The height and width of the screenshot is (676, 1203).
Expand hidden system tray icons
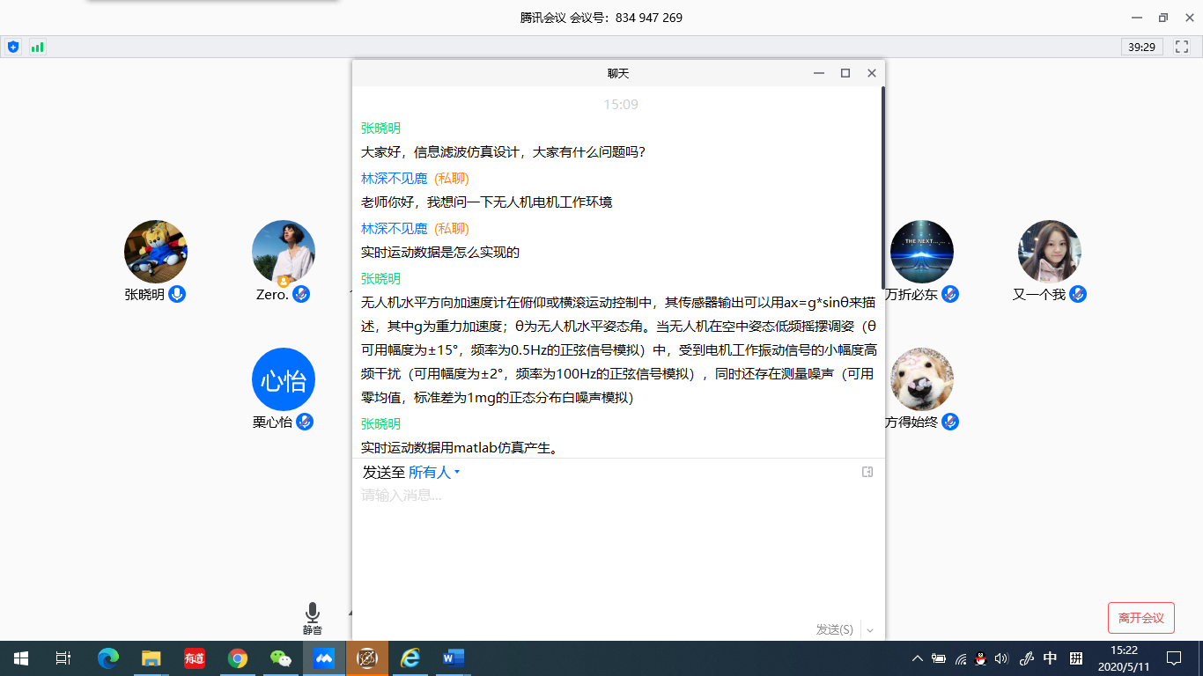click(917, 658)
